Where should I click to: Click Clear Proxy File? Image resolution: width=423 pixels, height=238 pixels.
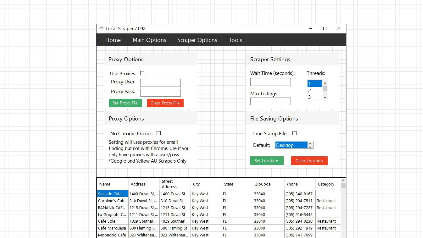point(165,103)
